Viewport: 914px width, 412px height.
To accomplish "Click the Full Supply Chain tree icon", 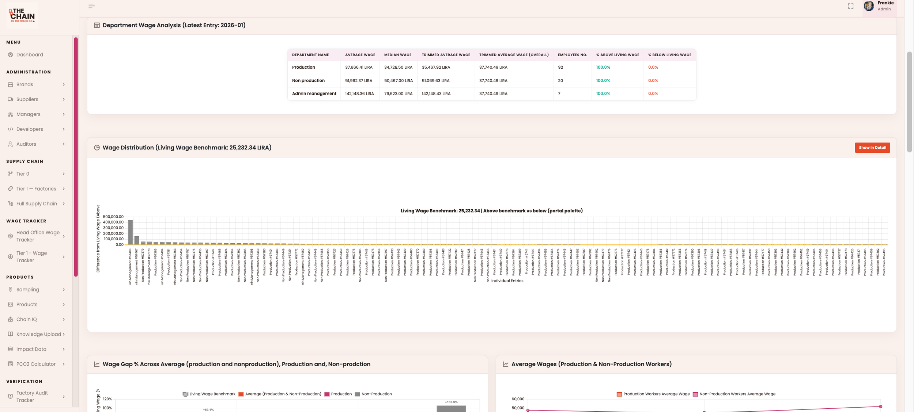I will point(10,204).
